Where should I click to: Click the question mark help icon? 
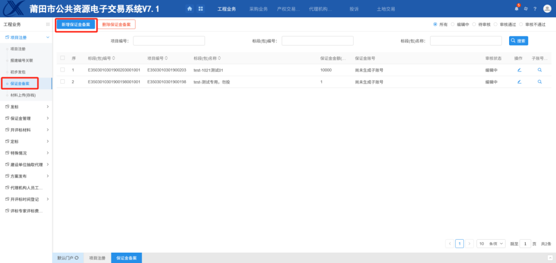click(x=535, y=9)
